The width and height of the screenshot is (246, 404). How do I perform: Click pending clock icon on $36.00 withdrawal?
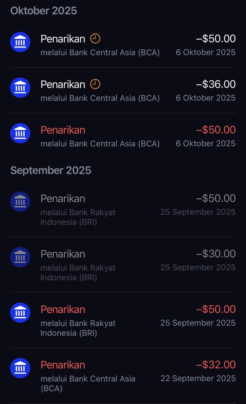(x=95, y=84)
